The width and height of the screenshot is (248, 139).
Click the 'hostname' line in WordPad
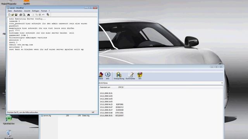click(41, 33)
